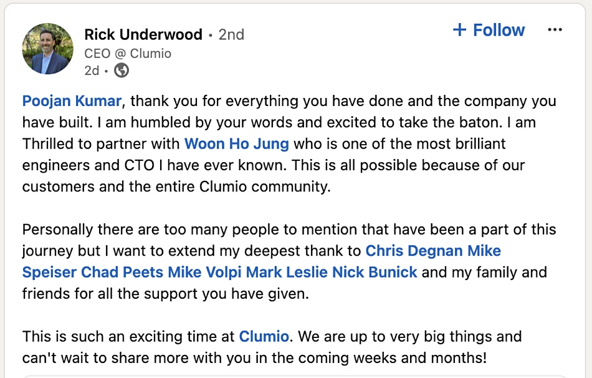592x378 pixels.
Task: Open the Woon Ho Jung mention link
Action: coord(237,143)
